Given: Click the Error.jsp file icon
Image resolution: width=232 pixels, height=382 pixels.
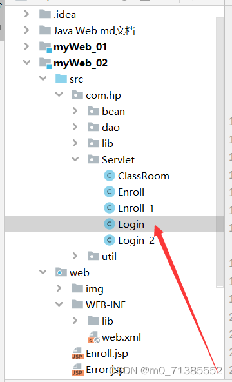Looking at the screenshot, I should click(x=77, y=370).
